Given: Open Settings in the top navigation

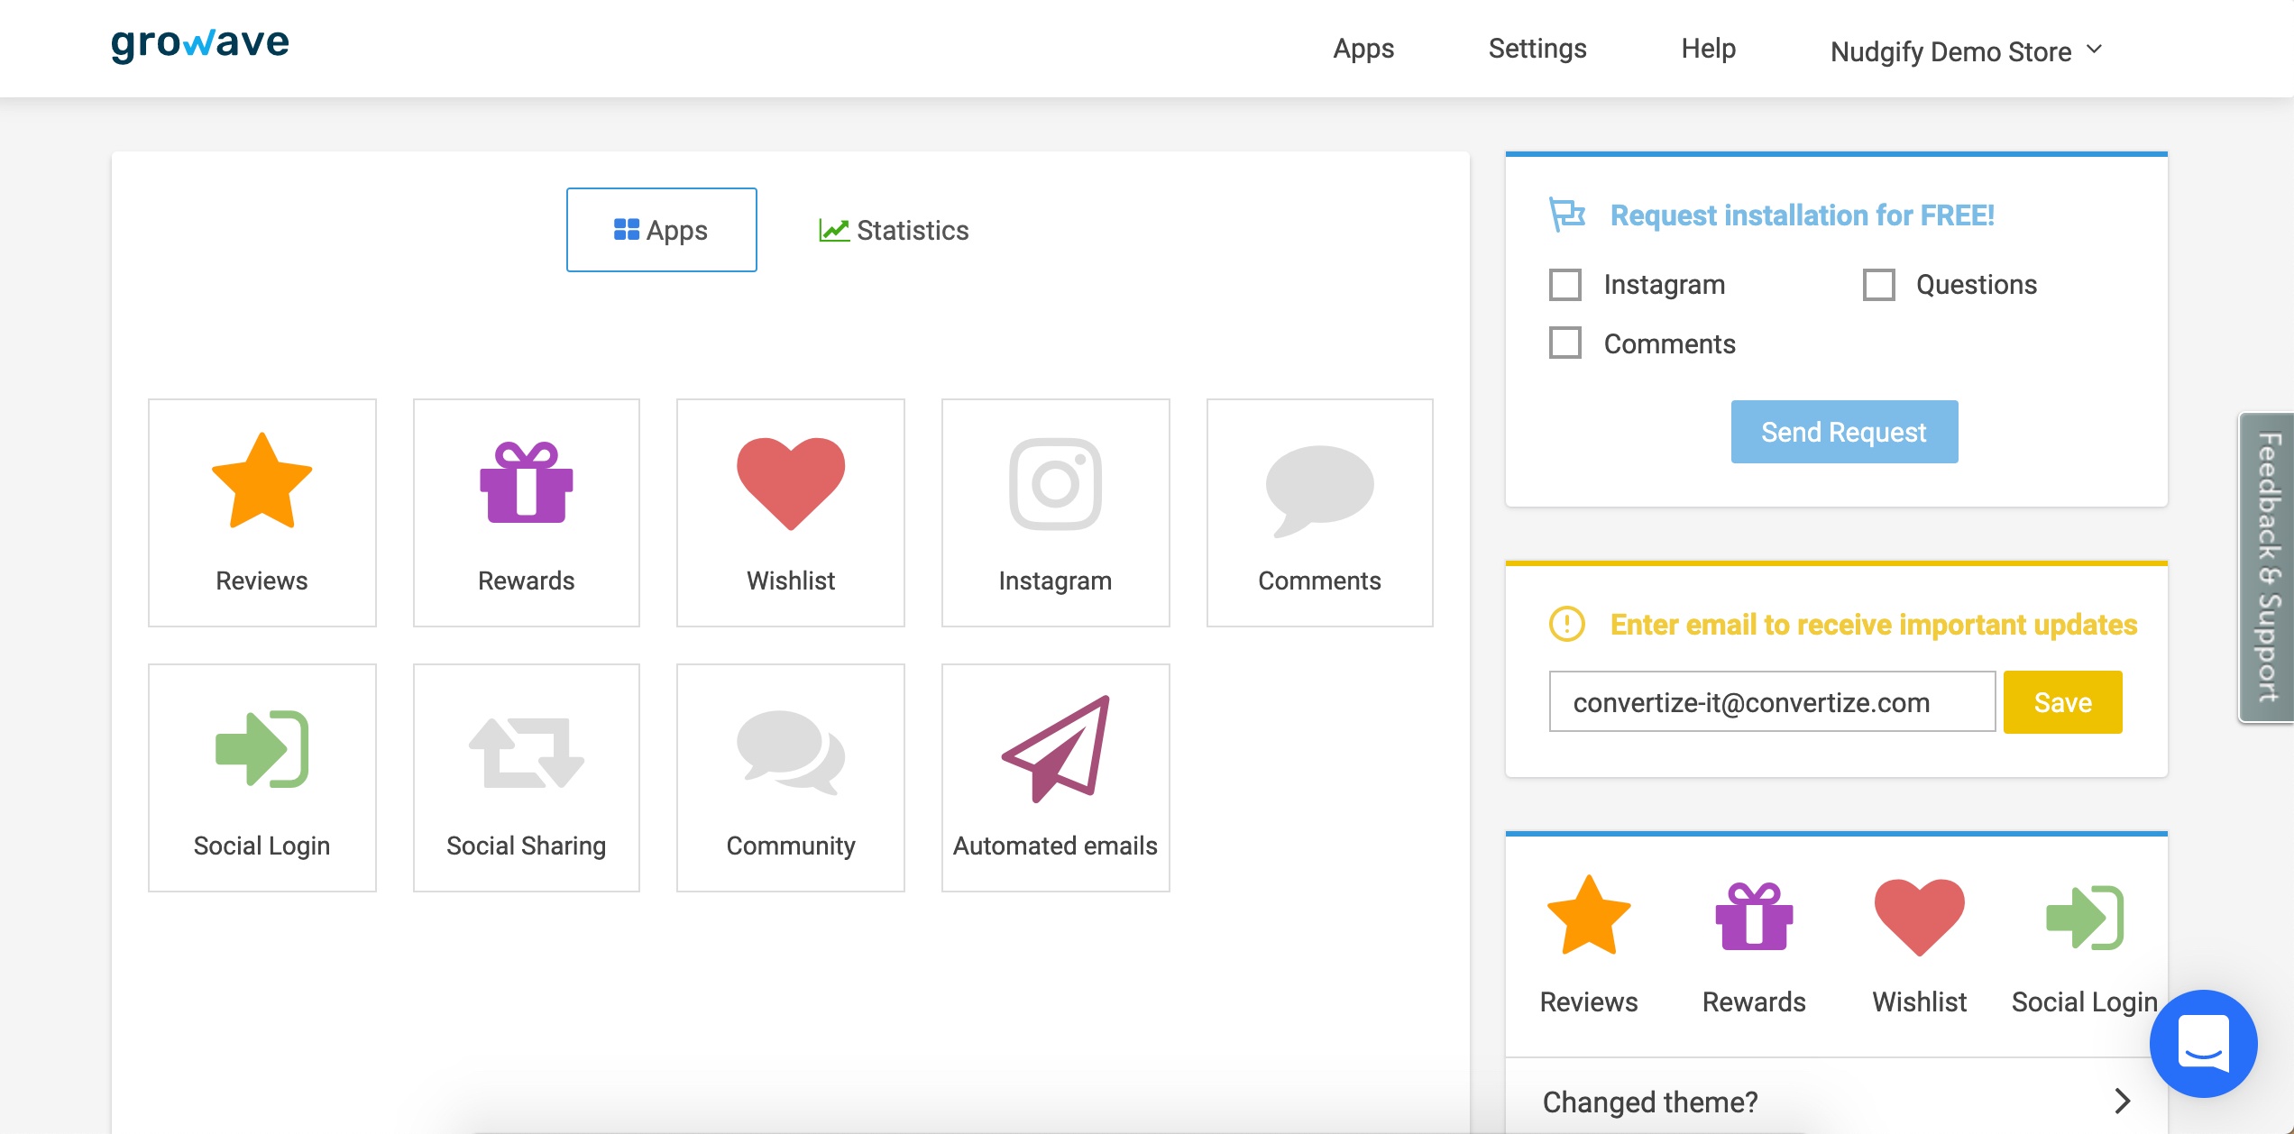Looking at the screenshot, I should [x=1537, y=49].
